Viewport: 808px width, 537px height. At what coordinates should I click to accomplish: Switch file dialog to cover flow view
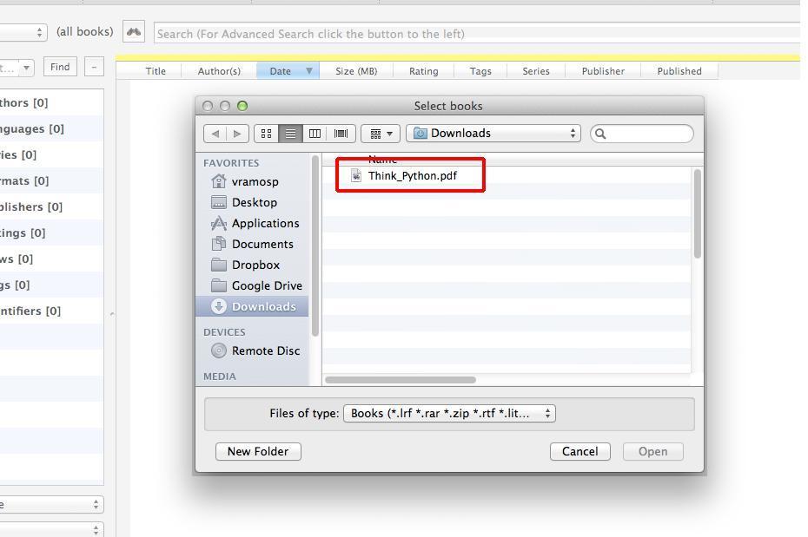coord(341,134)
